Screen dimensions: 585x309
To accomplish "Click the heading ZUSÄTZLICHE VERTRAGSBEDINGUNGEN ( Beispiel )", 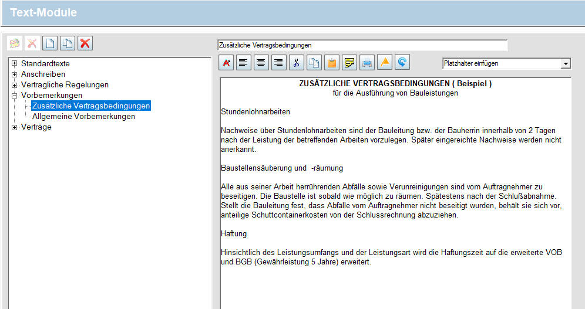I will pos(395,84).
